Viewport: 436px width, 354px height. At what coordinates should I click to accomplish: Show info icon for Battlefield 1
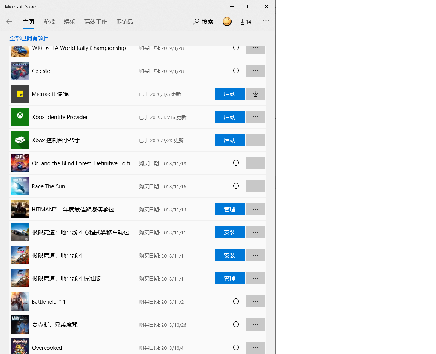click(236, 301)
